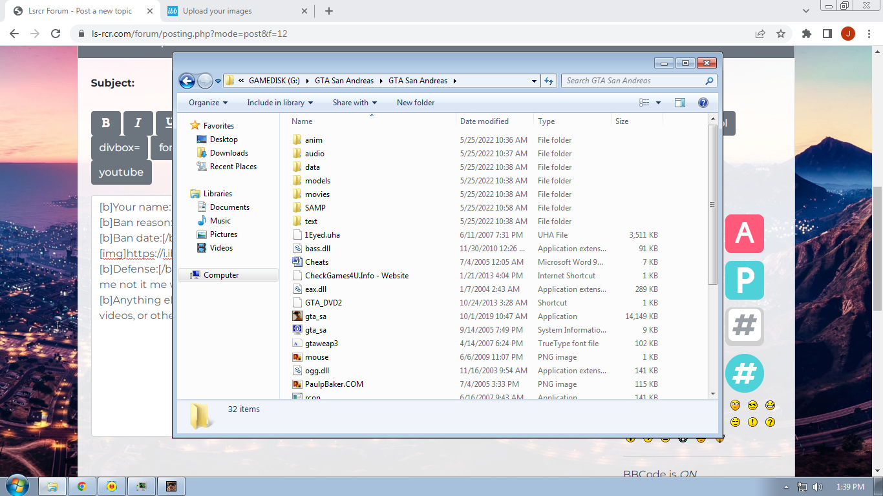Click the teal round hashtag button
The image size is (883, 496).
tap(745, 373)
